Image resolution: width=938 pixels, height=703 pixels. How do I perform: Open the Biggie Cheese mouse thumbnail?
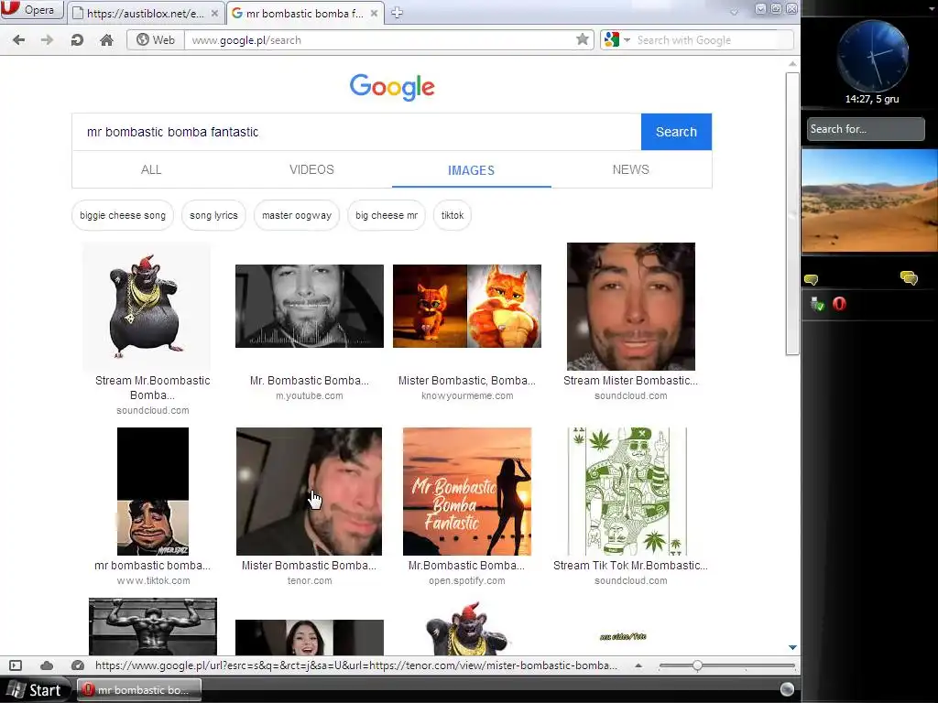tap(147, 307)
